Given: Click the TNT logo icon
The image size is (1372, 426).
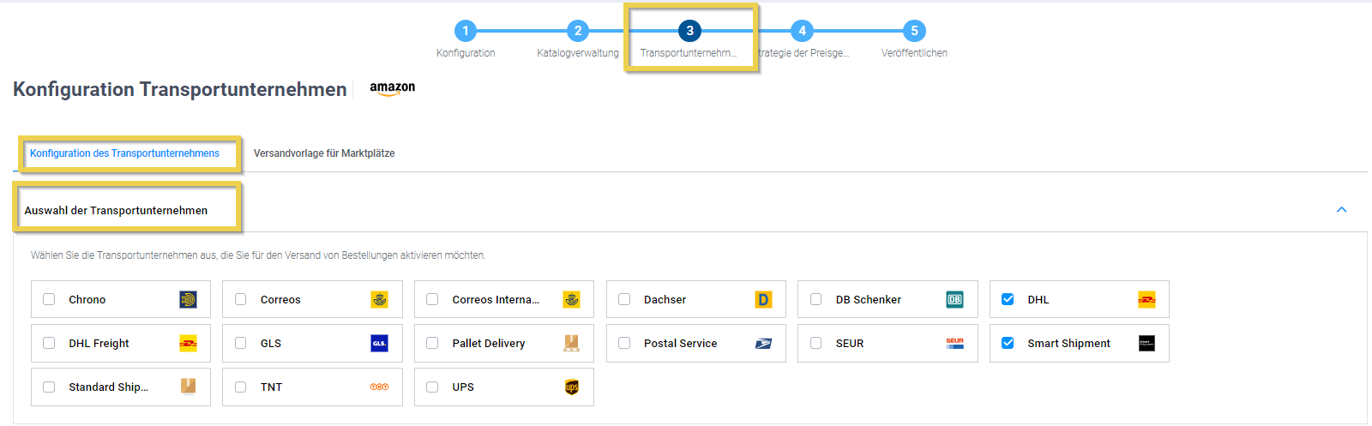Looking at the screenshot, I should click(379, 387).
